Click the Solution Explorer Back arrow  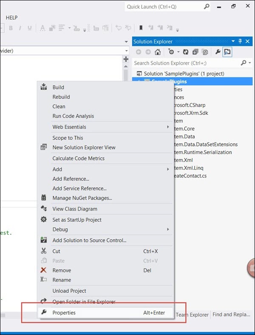pyautogui.click(x=139, y=52)
